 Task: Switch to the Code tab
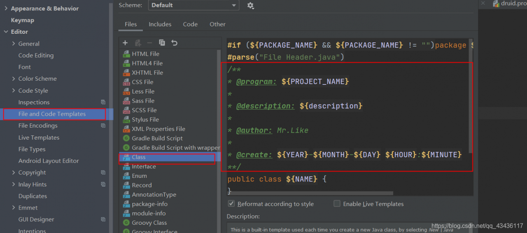click(x=190, y=24)
